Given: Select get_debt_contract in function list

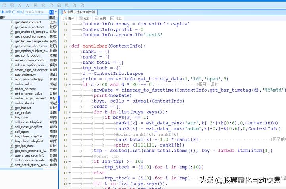Looking at the screenshot, I should 28,22.
